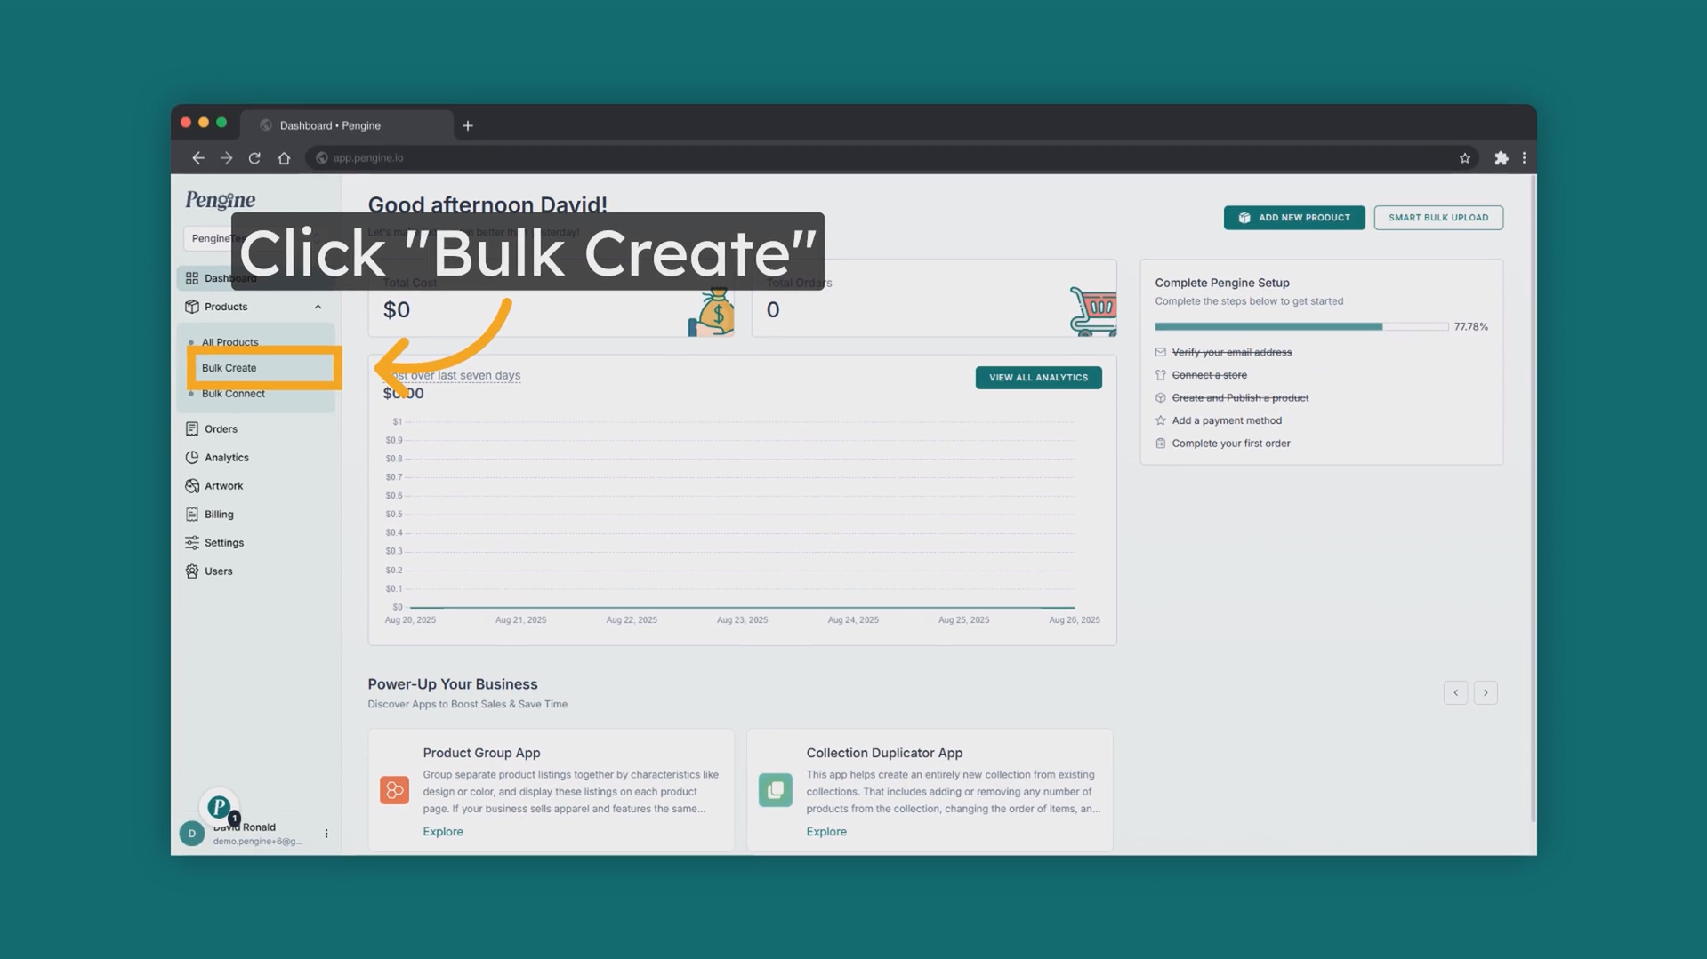Open All Products submenu item
This screenshot has height=959, width=1707.
(229, 342)
